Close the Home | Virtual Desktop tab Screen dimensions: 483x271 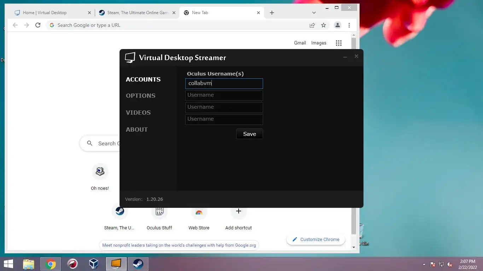pyautogui.click(x=89, y=13)
